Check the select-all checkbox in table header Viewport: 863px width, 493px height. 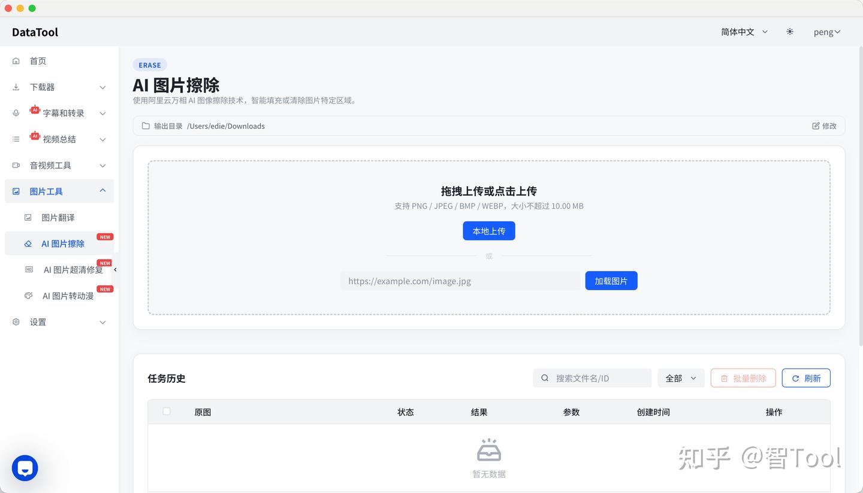click(x=167, y=411)
